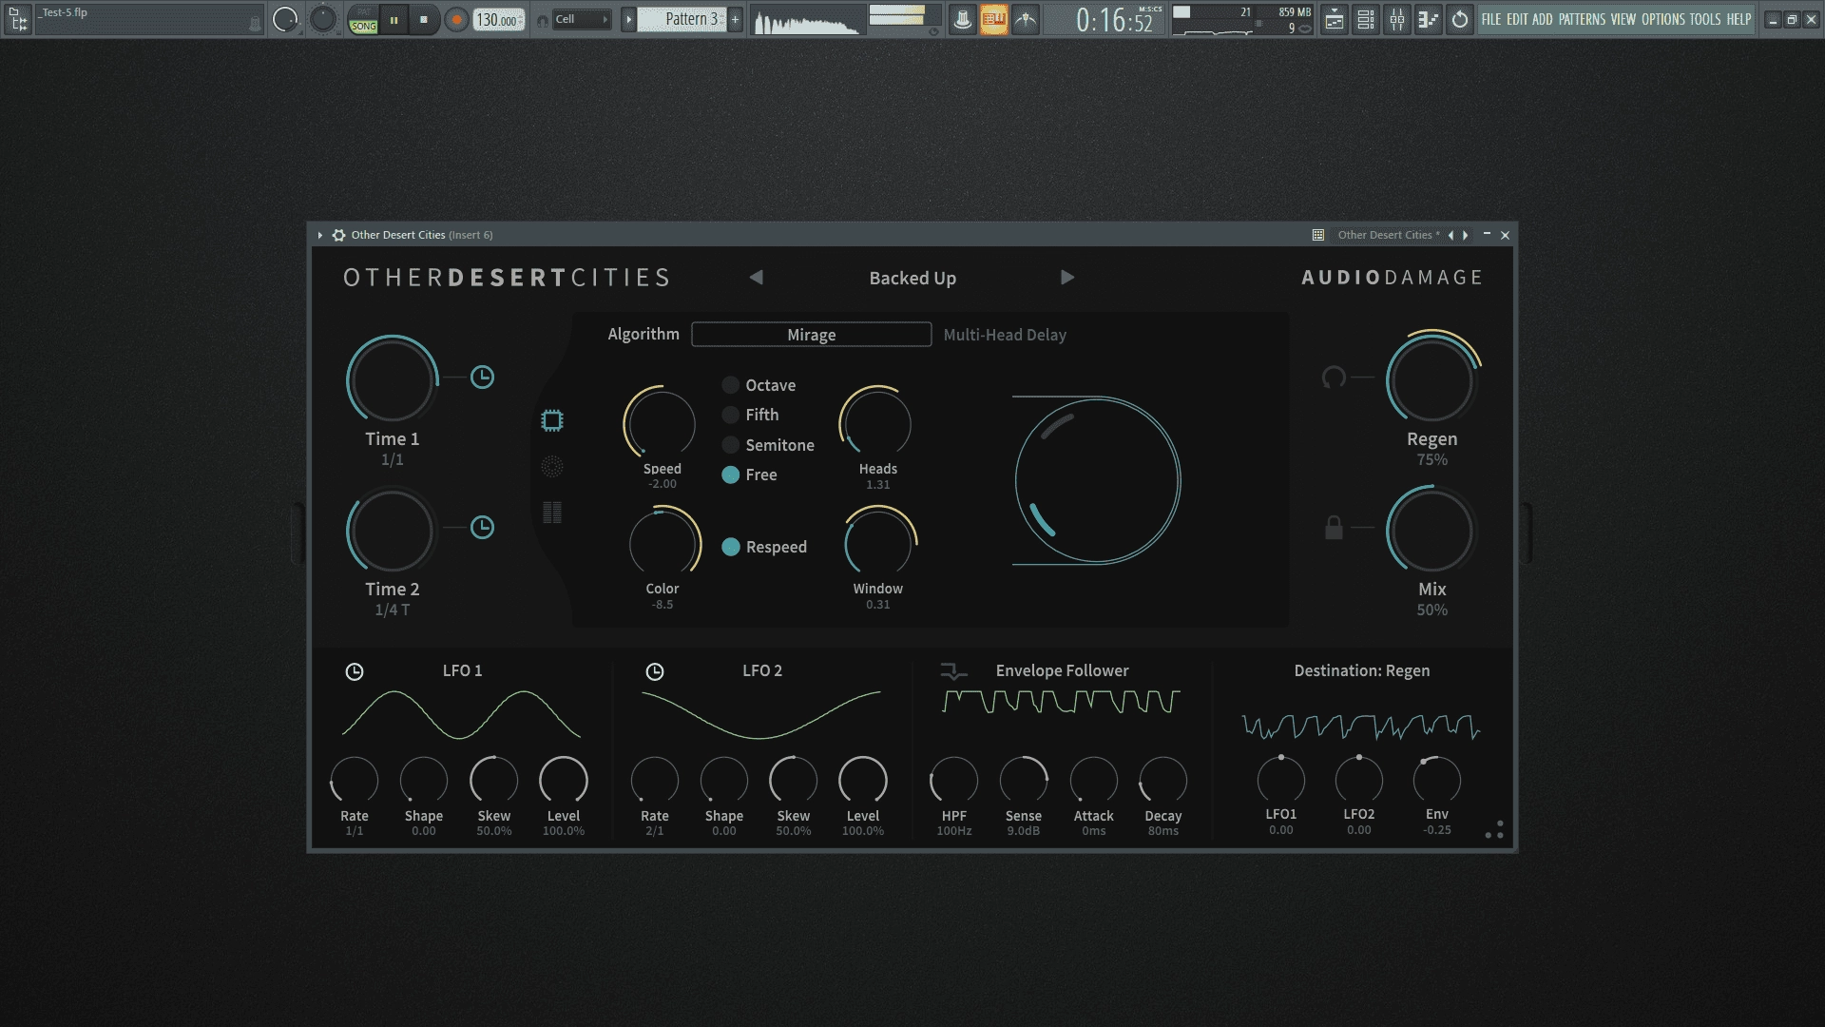Select the Semitone radio option
The image size is (1825, 1027).
[731, 445]
